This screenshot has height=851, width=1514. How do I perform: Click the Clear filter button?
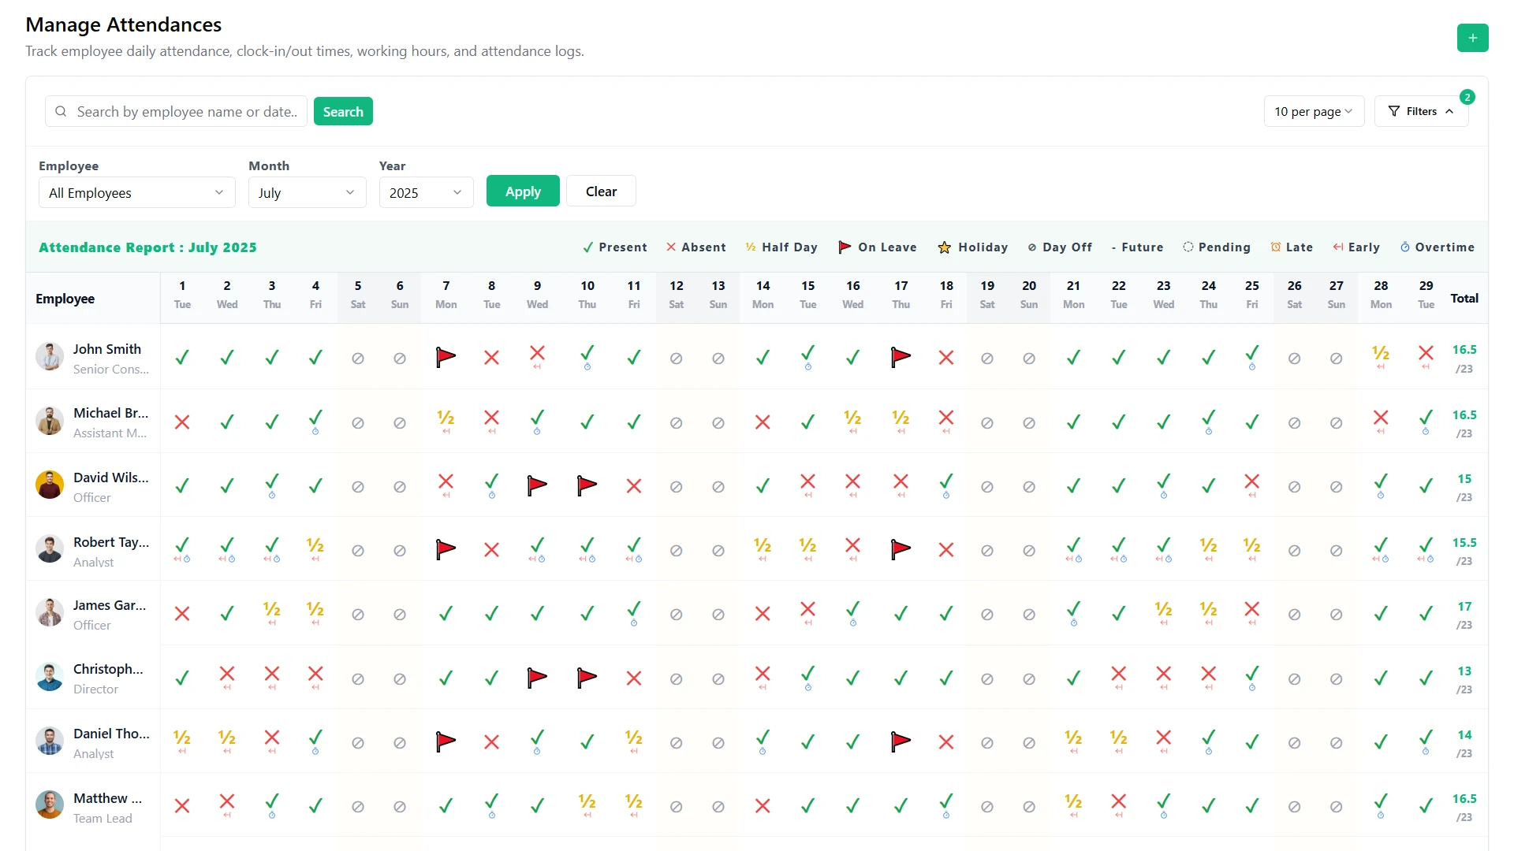[x=601, y=191]
